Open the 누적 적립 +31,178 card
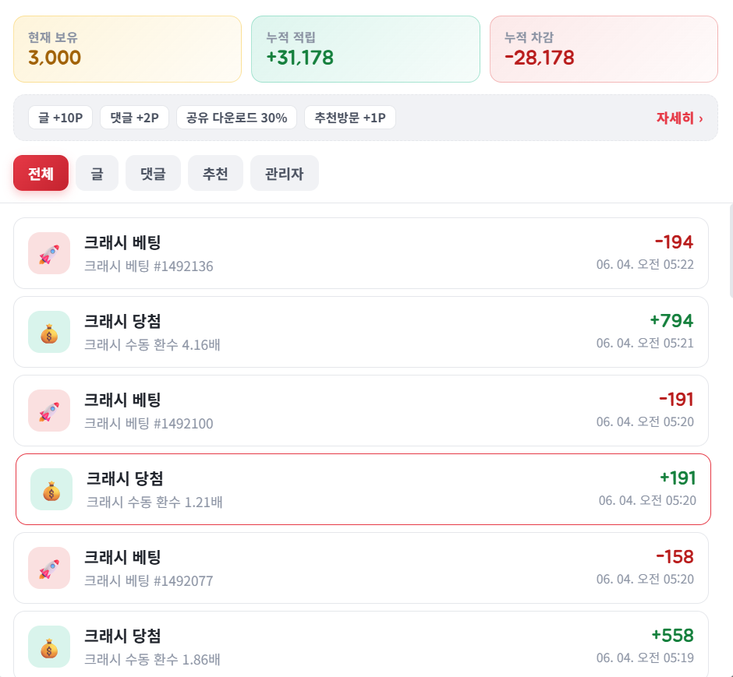Screen dimensions: 733x677 pos(366,49)
